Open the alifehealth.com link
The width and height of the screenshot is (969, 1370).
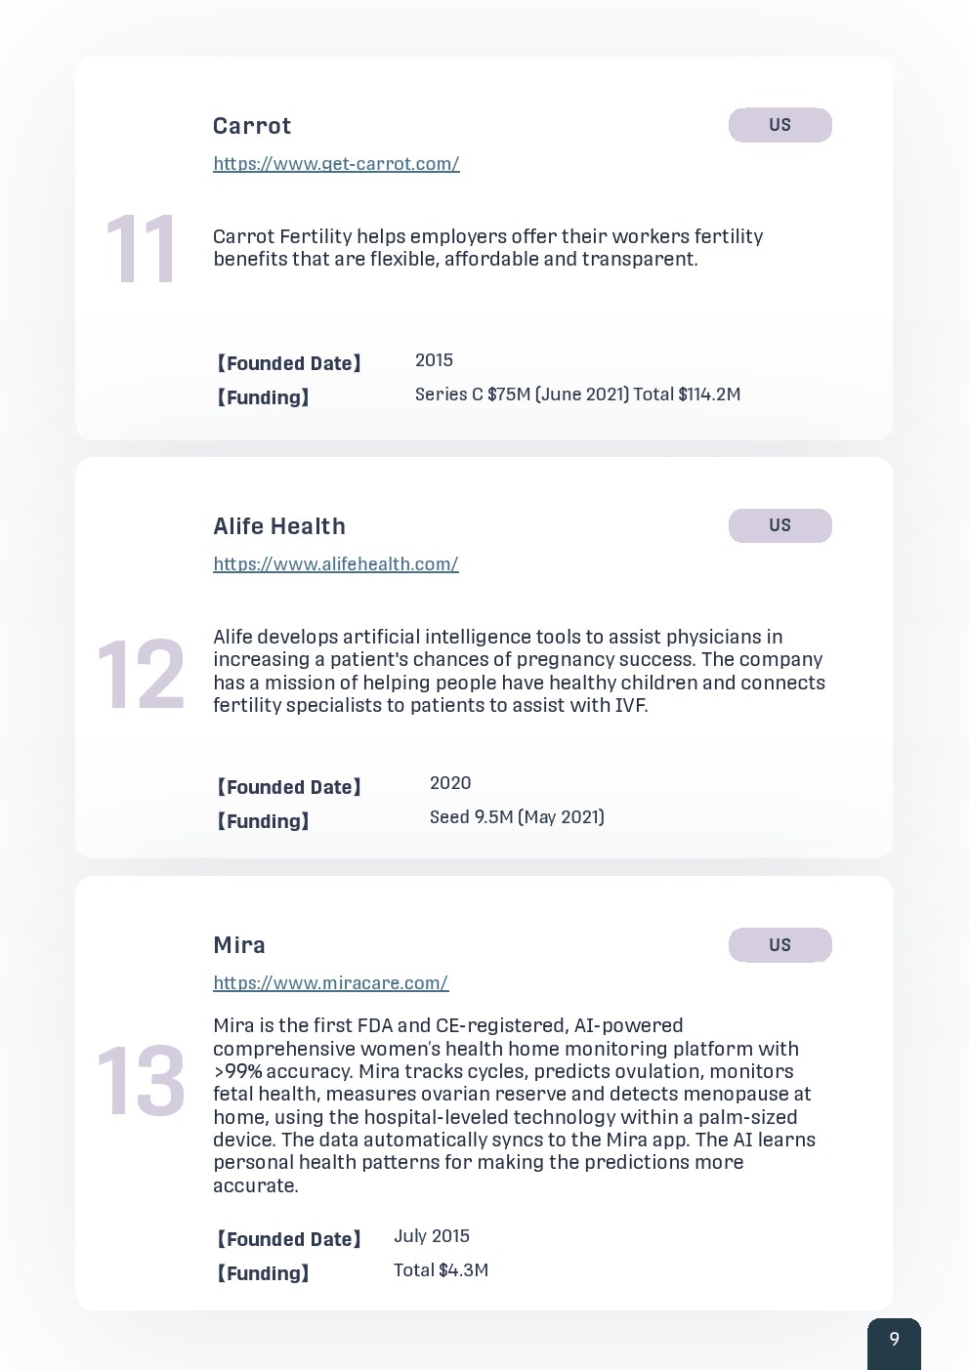pyautogui.click(x=335, y=564)
